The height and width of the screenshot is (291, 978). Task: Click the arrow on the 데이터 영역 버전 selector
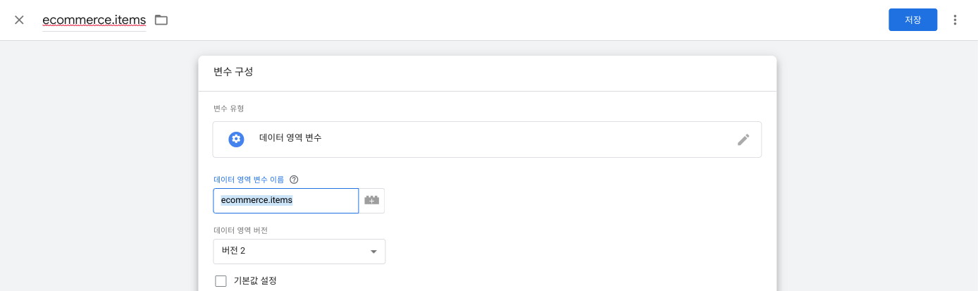[x=373, y=252]
